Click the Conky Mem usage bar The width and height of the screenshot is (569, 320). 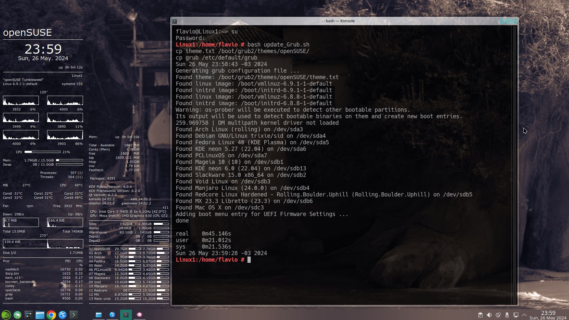[69, 160]
